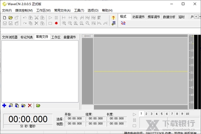
Task: Create a new file with the blank-page icon
Action: point(5,17)
